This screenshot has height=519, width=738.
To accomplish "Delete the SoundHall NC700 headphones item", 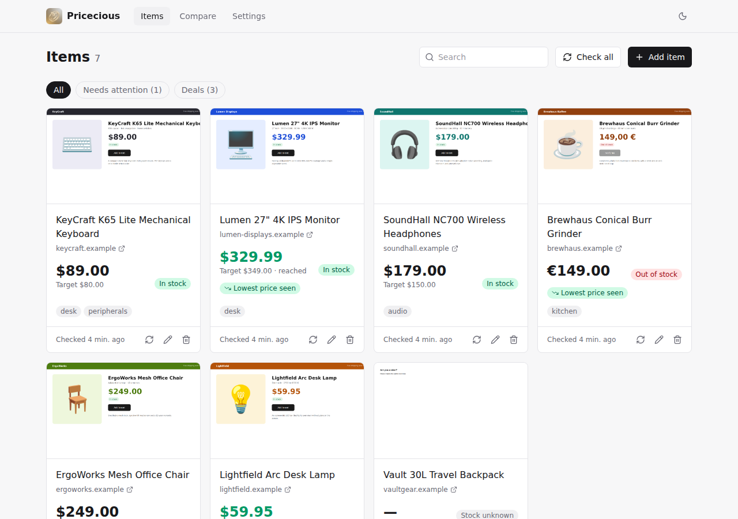I will click(x=514, y=340).
